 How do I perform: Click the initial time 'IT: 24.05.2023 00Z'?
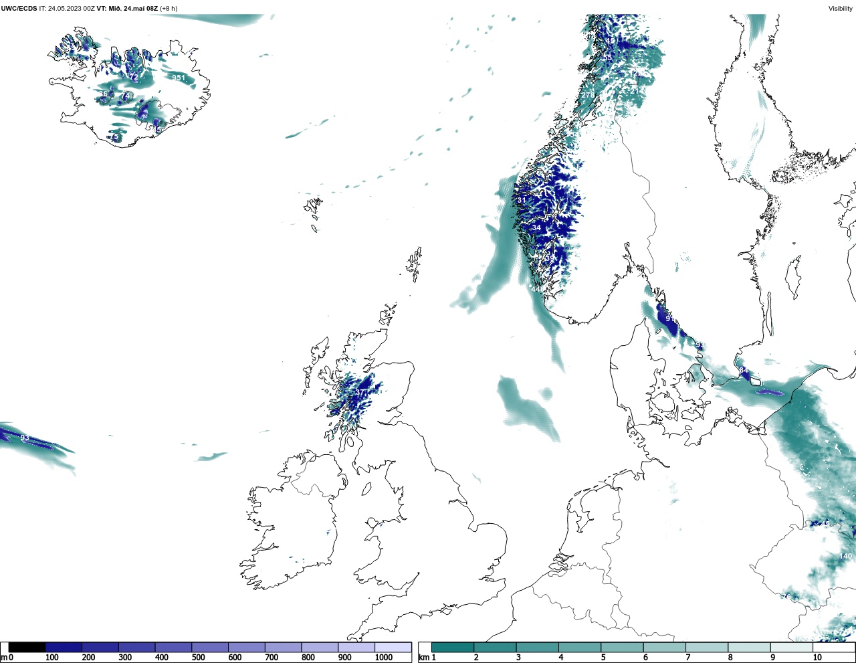pos(68,9)
